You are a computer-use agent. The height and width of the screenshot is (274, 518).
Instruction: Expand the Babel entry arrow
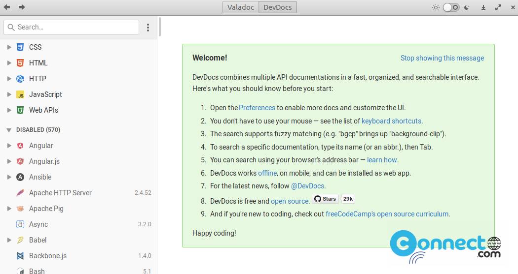9,240
